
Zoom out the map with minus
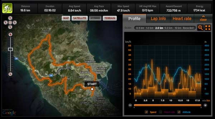[x=10, y=74]
